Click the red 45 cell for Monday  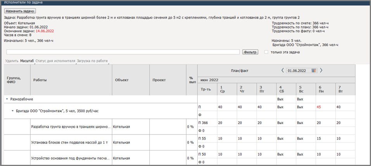(318, 107)
